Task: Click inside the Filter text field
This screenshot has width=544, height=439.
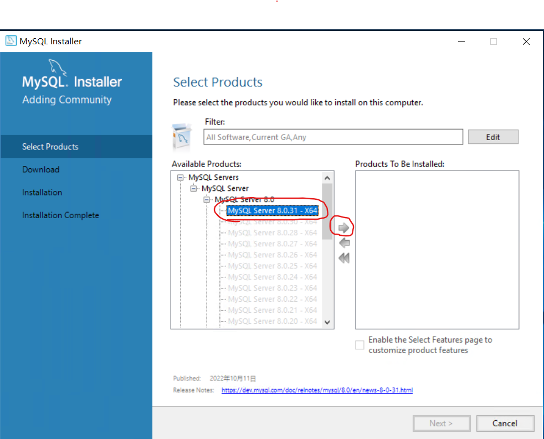Action: click(333, 137)
